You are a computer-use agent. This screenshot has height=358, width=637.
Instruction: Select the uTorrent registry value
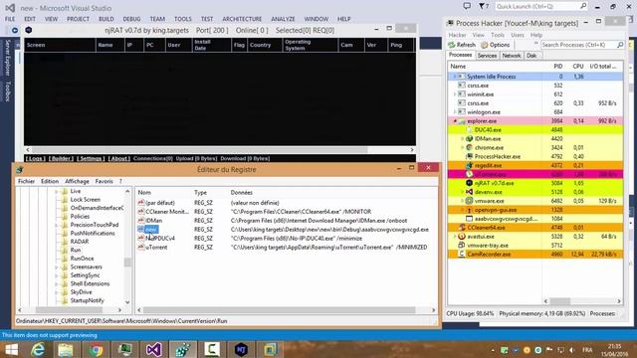coord(156,248)
